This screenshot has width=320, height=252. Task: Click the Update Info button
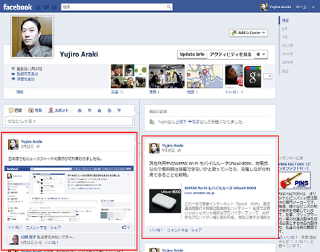coord(192,54)
